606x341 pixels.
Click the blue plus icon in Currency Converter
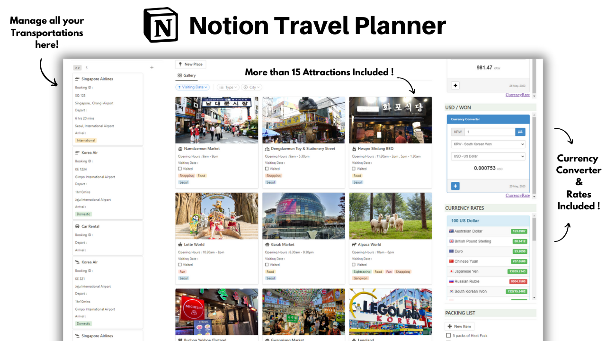click(455, 186)
